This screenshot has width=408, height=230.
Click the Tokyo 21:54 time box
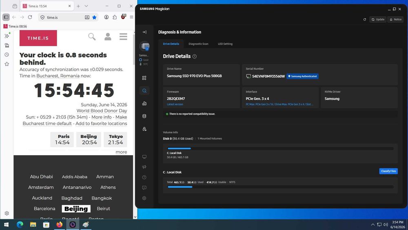point(115,140)
